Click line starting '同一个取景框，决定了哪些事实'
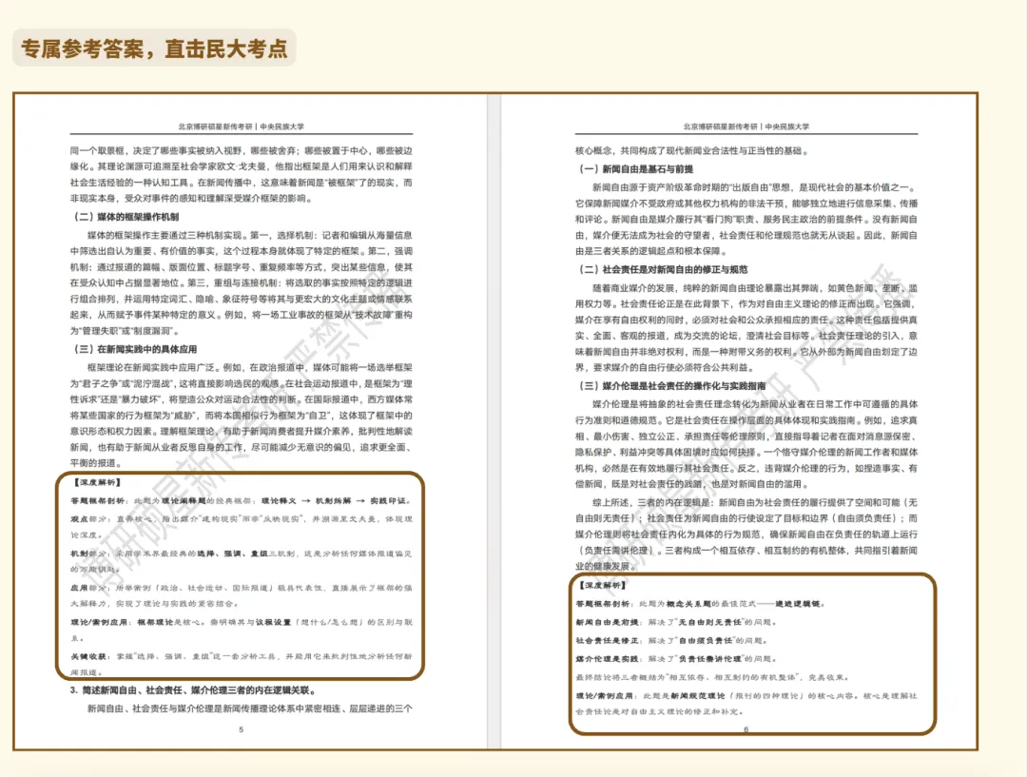This screenshot has width=1027, height=777. pyautogui.click(x=241, y=150)
